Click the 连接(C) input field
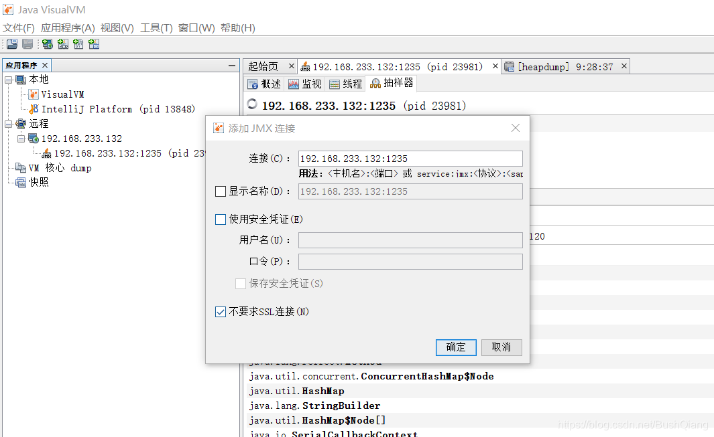714x437 pixels. point(410,159)
